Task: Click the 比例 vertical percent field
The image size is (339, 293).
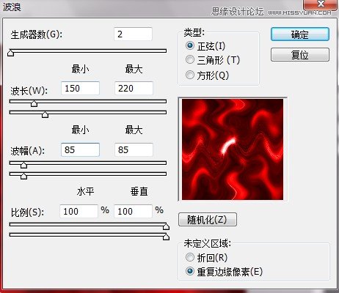Action: 133,211
